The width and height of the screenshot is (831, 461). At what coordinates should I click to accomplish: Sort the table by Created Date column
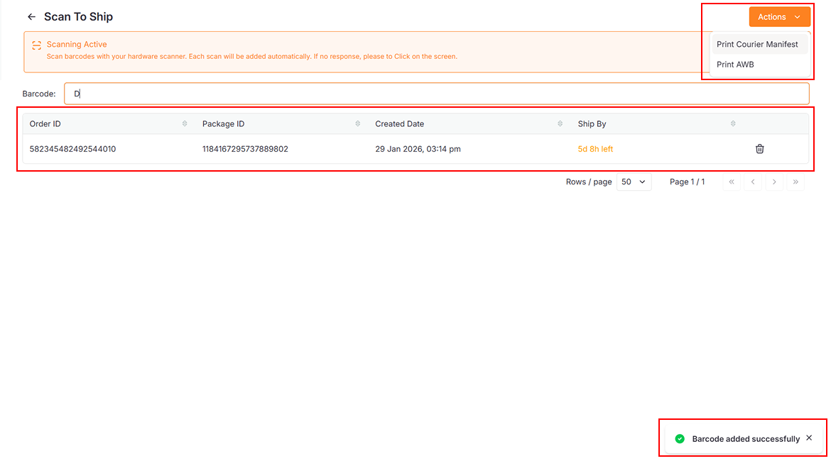click(x=560, y=124)
